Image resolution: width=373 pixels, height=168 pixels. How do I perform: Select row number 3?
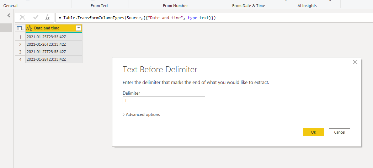tap(20, 52)
